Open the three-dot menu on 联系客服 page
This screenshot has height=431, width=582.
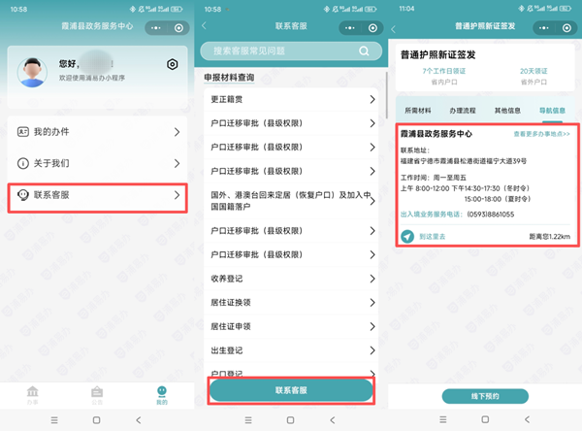coord(350,28)
